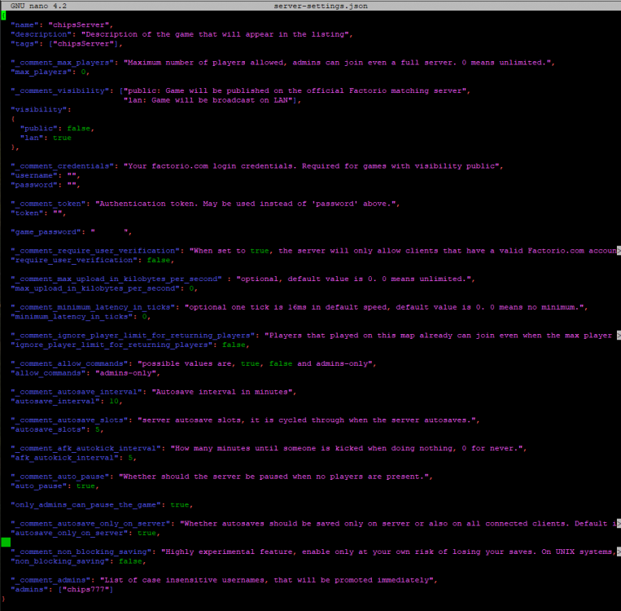The image size is (621, 611).
Task: Click the "lan: Game will be broadcast on LAN" string
Action: click(x=208, y=100)
